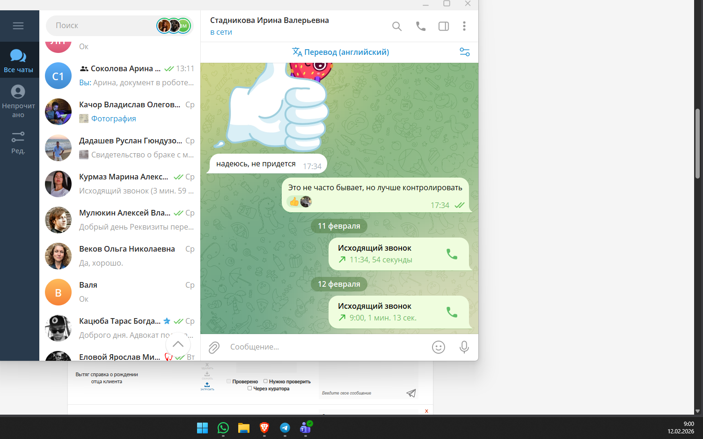
Task: Open the Валя chat
Action: (120, 292)
